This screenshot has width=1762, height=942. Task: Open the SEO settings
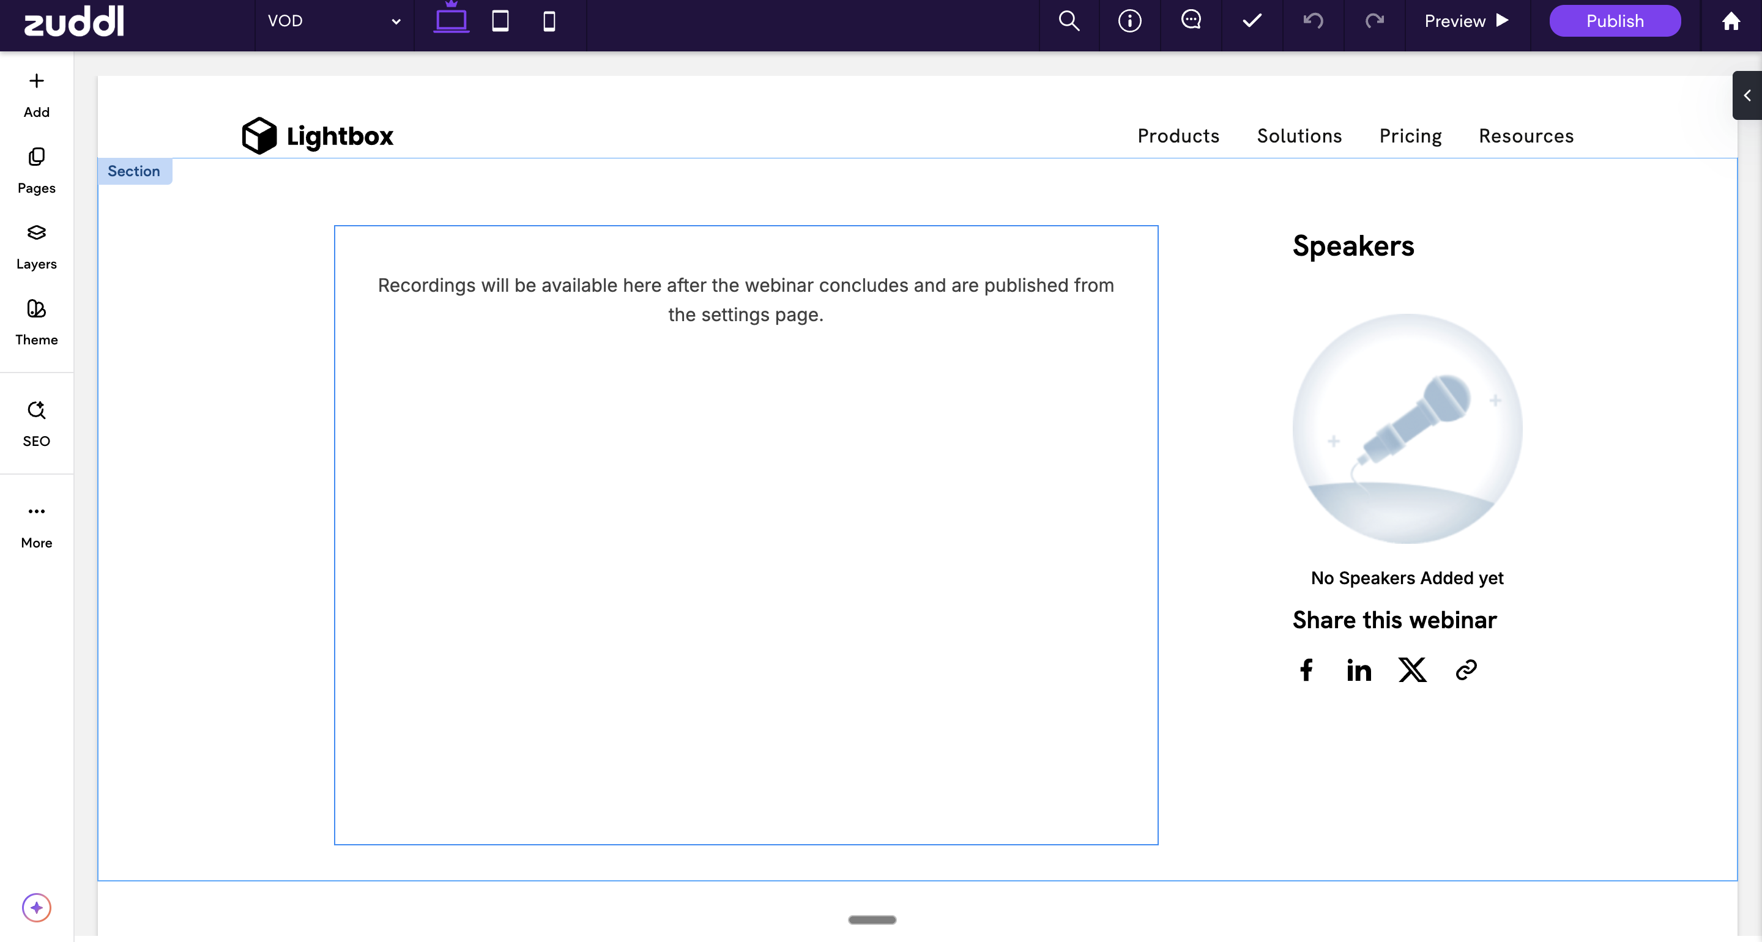pyautogui.click(x=36, y=423)
